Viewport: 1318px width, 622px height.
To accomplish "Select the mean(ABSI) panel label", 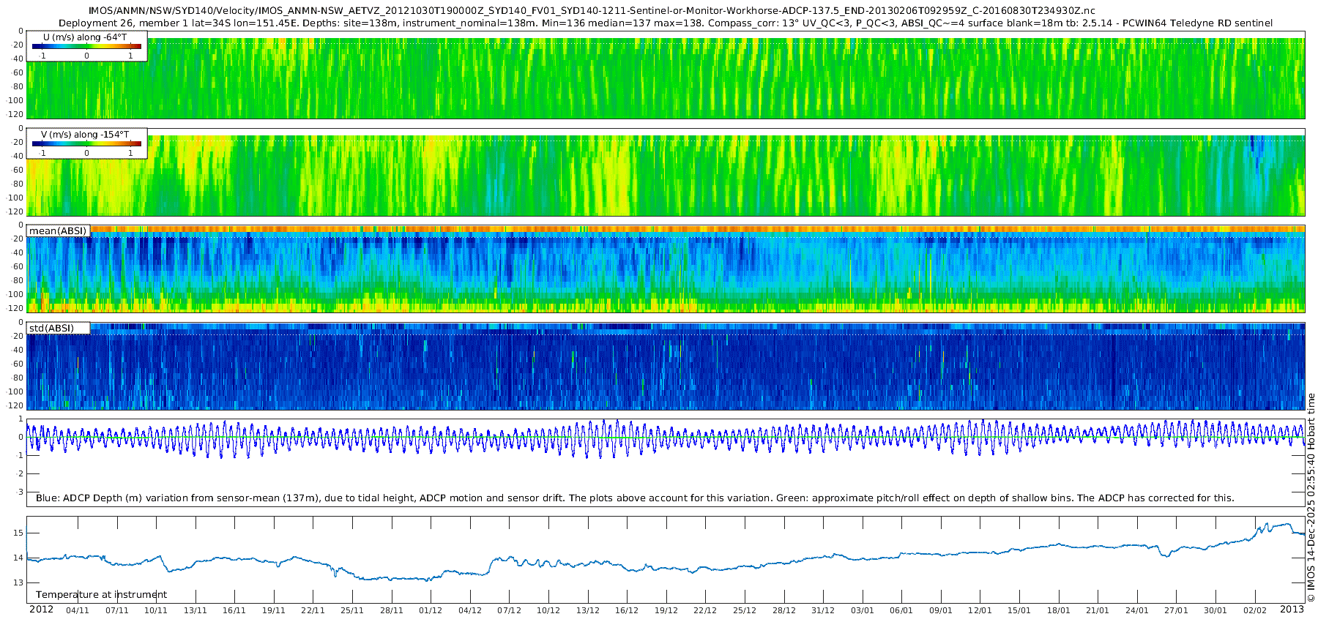I will [58, 231].
